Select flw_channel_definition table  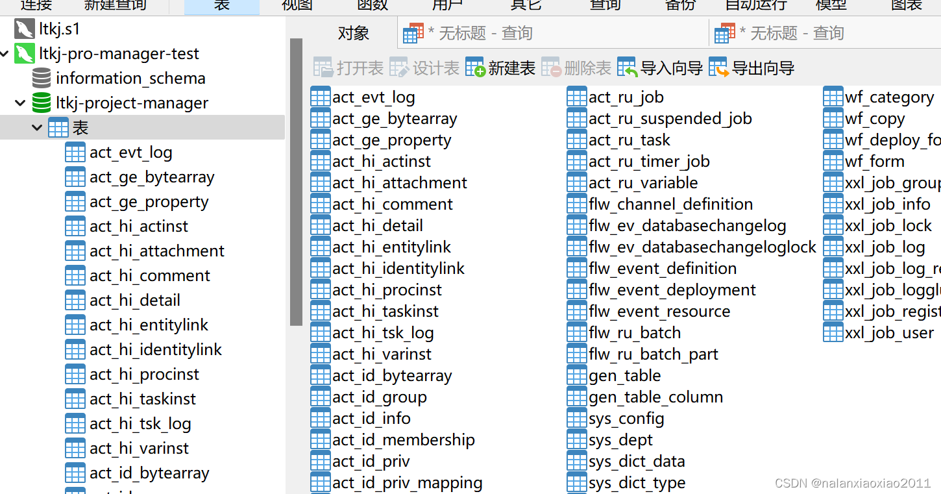coord(671,204)
